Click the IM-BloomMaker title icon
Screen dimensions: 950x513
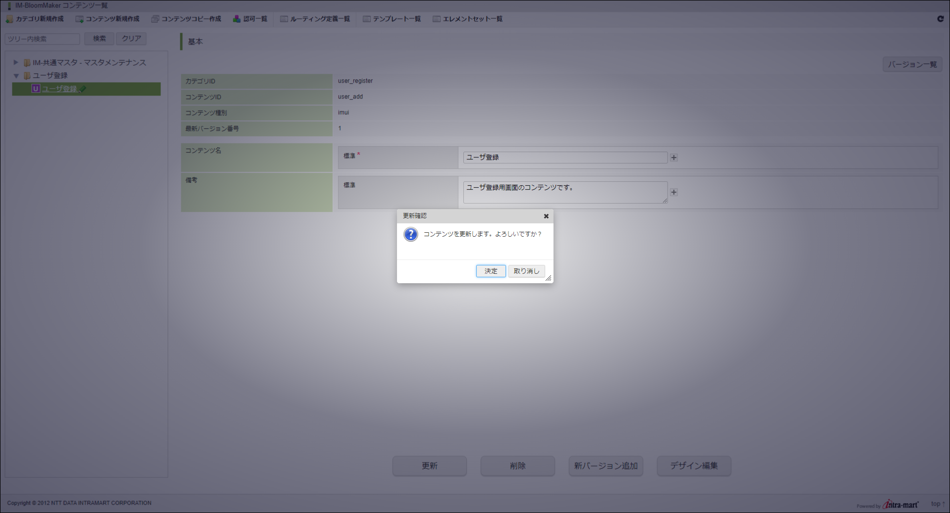point(9,6)
